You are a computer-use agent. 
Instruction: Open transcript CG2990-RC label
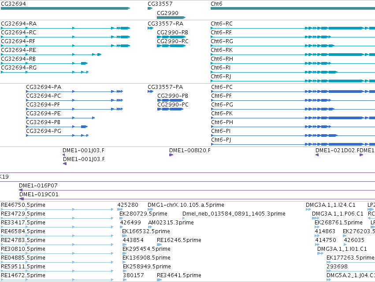pos(173,41)
